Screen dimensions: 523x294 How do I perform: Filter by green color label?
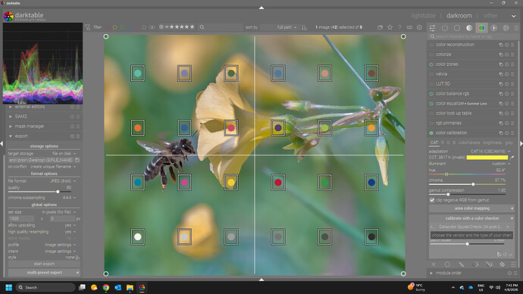pos(122,27)
